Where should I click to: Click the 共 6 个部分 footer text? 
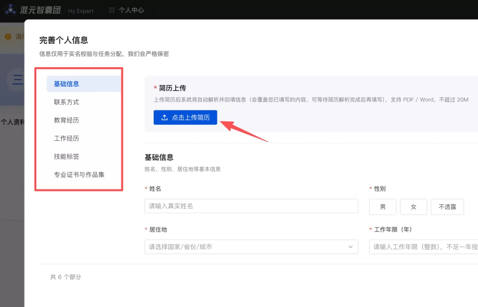tap(66, 277)
